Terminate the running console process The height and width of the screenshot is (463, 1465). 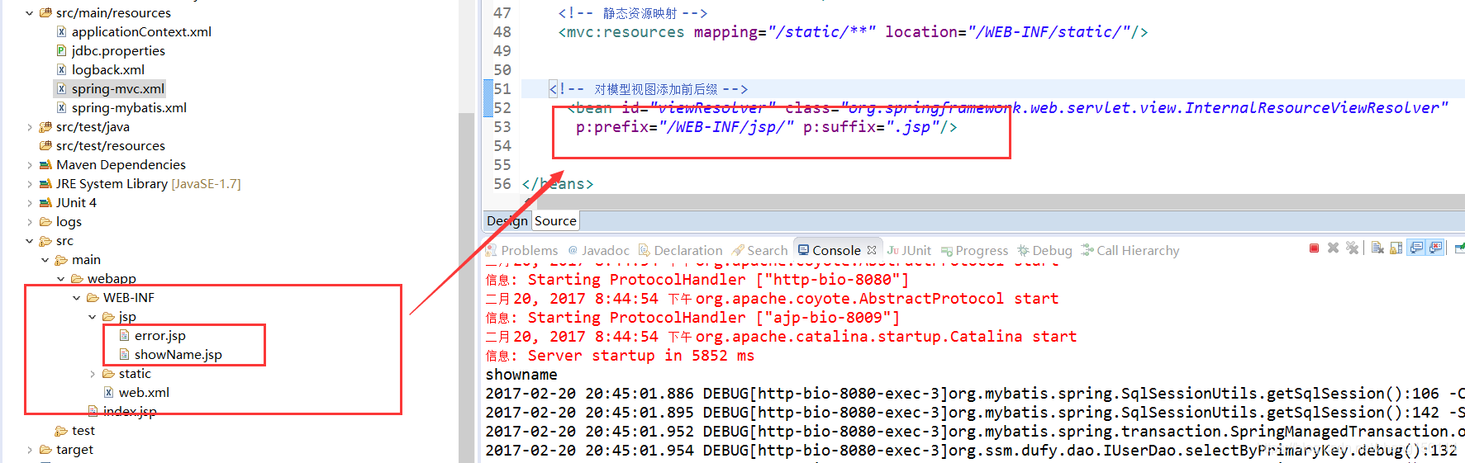click(x=1314, y=248)
